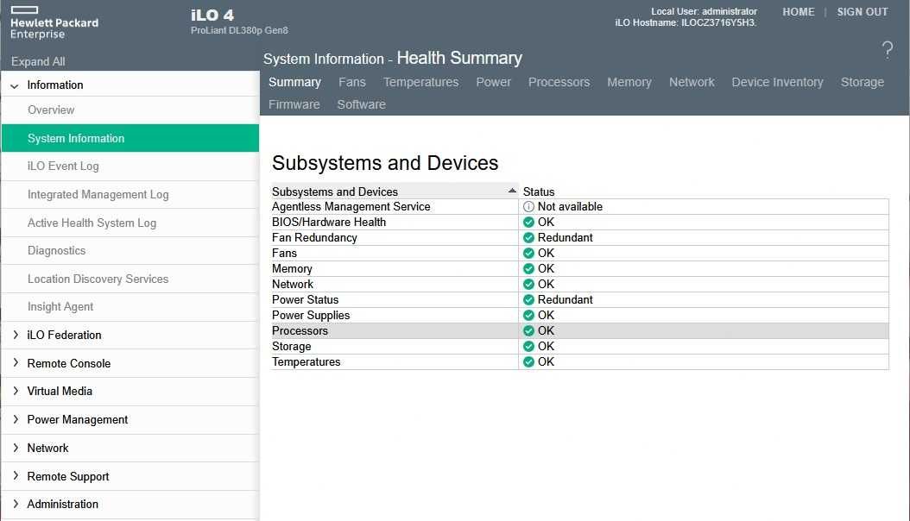Expand the iLO Federation section
The width and height of the screenshot is (910, 521).
click(x=16, y=335)
